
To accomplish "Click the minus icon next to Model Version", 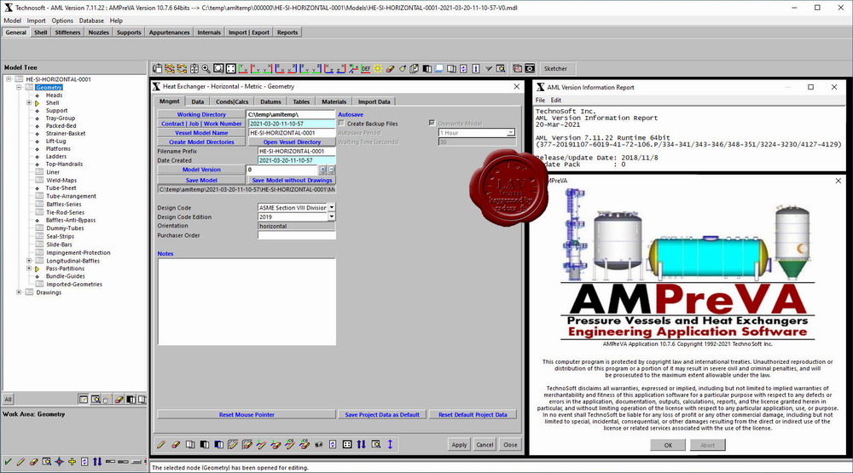I will click(331, 170).
